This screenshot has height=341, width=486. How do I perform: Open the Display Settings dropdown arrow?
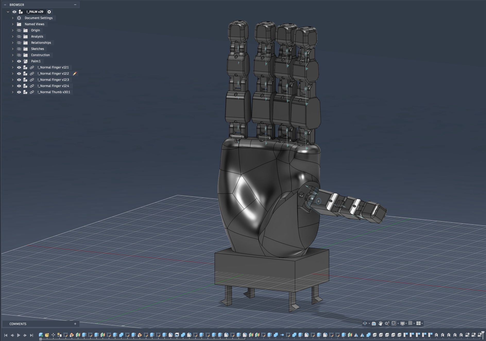[406, 323]
